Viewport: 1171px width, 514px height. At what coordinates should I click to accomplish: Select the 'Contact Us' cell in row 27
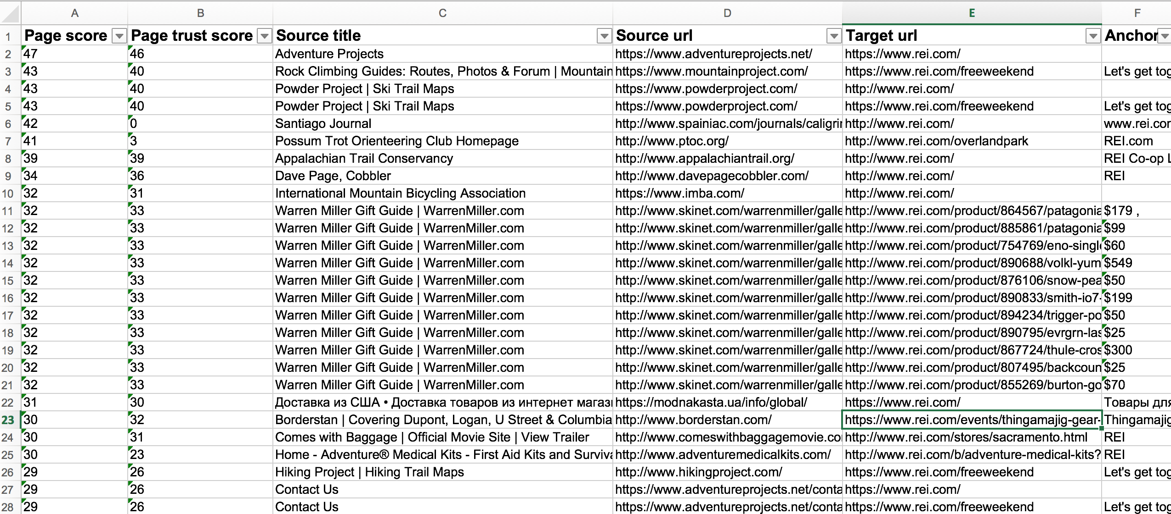click(x=442, y=490)
